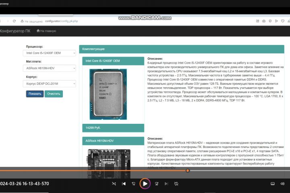Open the Процессор dropdown
The image size is (290, 193).
click(x=50, y=53)
